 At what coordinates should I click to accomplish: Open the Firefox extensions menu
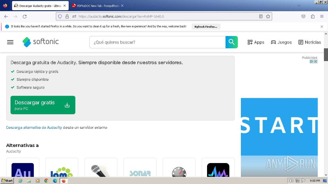[313, 16]
